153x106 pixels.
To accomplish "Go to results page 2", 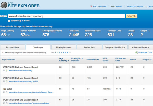I will click(x=59, y=52).
